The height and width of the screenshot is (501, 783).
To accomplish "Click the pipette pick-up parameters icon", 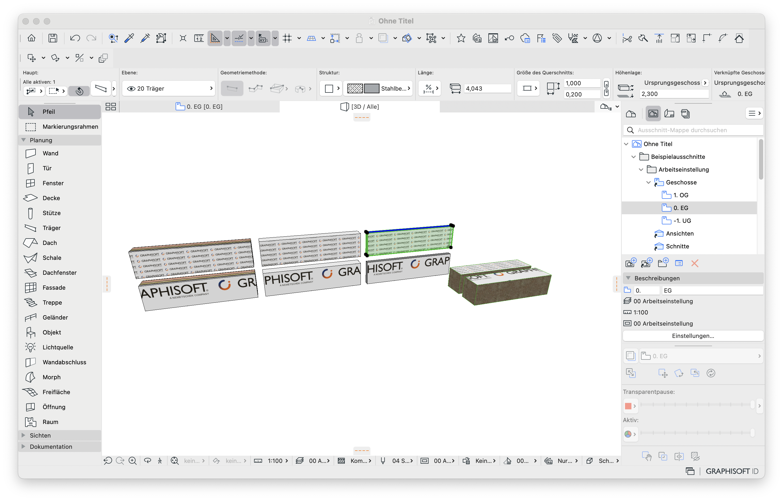I will (129, 38).
